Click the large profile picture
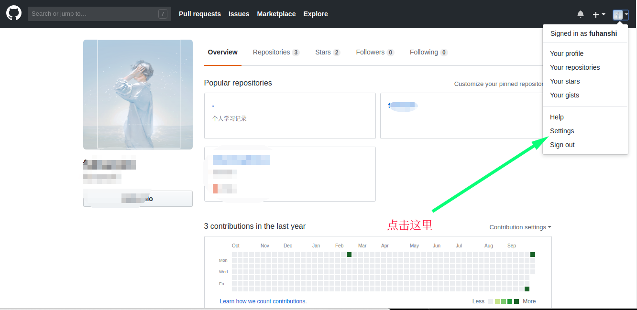Viewport: 637px width, 310px height. (x=138, y=95)
